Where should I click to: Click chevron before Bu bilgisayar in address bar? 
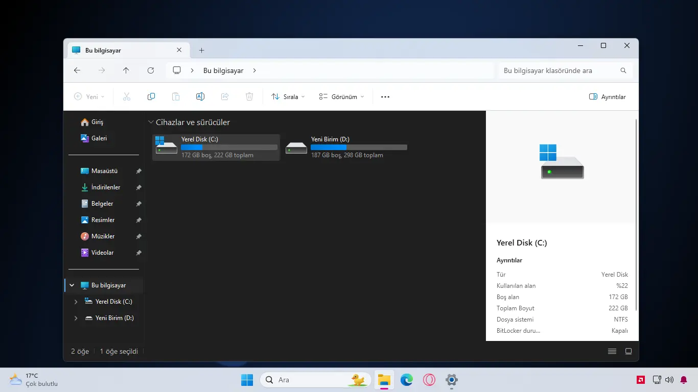192,70
